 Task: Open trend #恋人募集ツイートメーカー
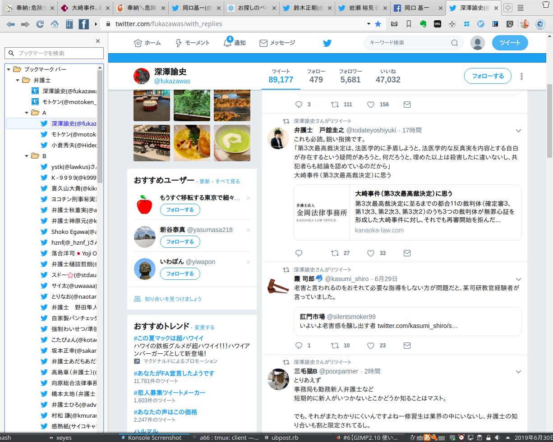[x=170, y=392]
